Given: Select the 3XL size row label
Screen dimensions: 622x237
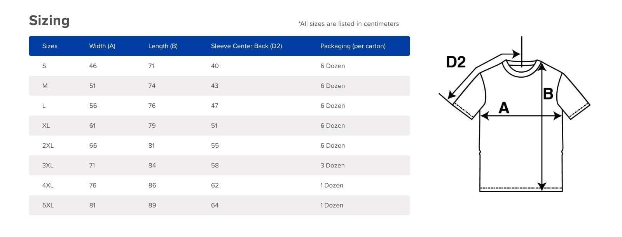Looking at the screenshot, I should pyautogui.click(x=48, y=166).
